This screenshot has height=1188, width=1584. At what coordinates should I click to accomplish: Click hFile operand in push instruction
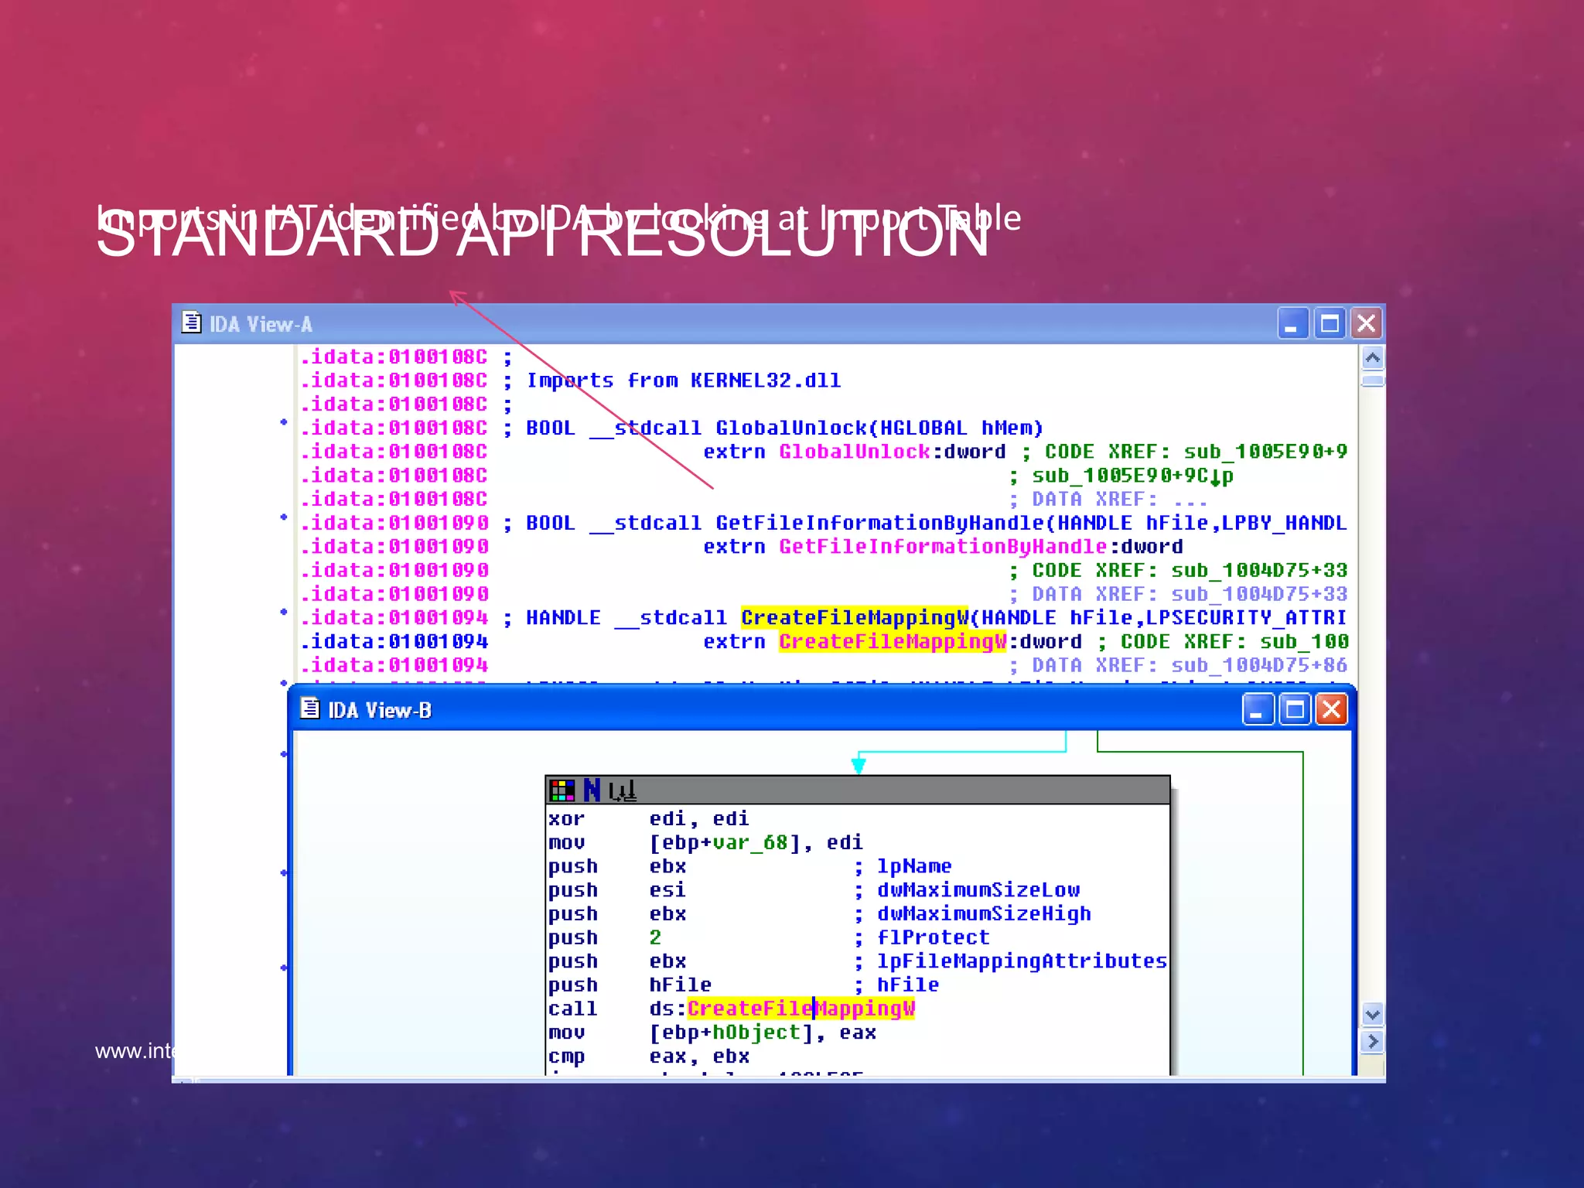[x=680, y=985]
